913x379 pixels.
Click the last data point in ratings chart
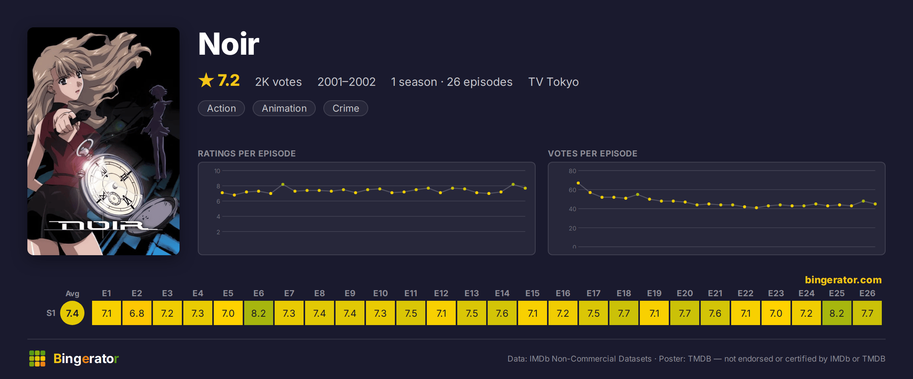tap(525, 188)
